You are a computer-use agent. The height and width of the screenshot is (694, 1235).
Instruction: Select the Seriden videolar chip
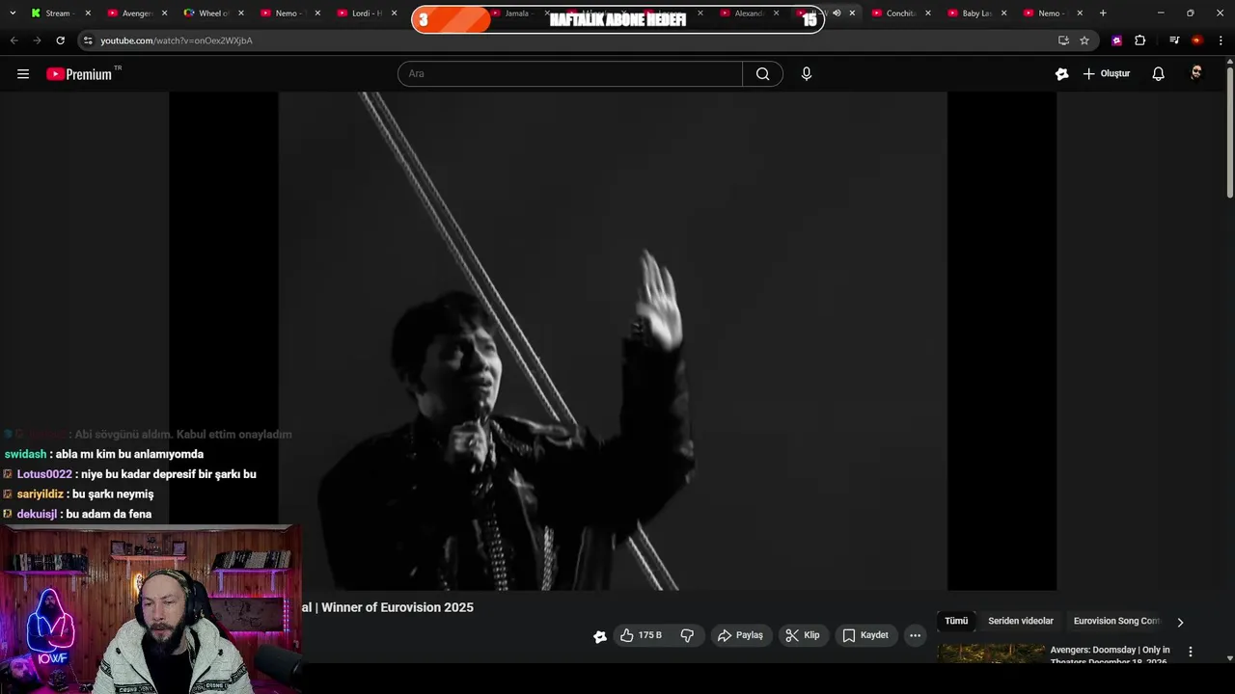pyautogui.click(x=1021, y=622)
